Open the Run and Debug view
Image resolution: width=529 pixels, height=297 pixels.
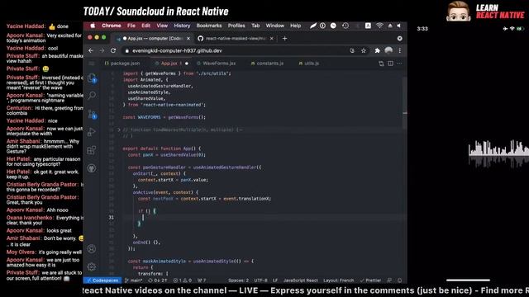coord(92,132)
